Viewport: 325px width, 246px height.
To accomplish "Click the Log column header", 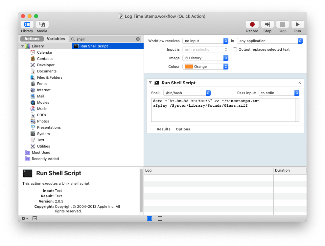I will pyautogui.click(x=209, y=170).
